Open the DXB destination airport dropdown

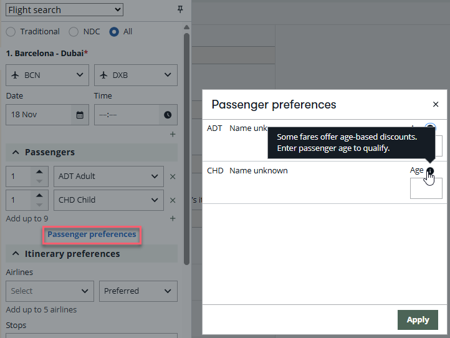point(136,75)
